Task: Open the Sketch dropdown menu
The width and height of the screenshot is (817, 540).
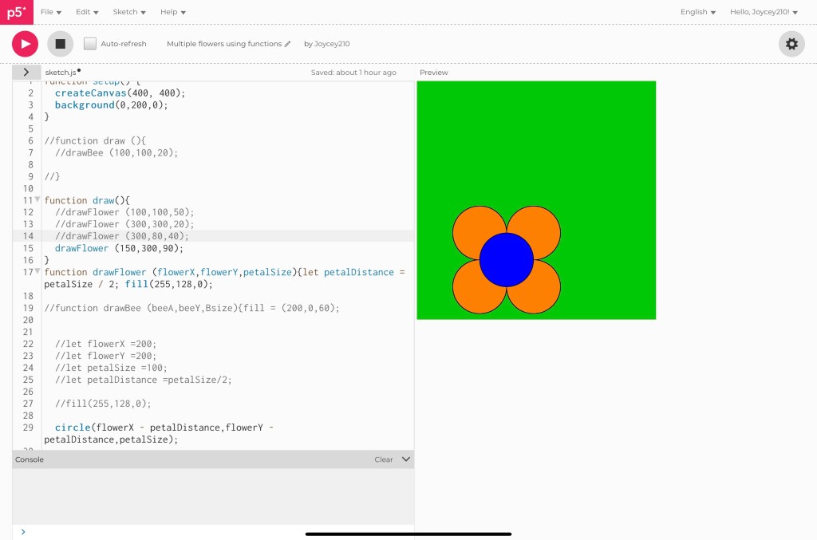Action: pyautogui.click(x=129, y=12)
